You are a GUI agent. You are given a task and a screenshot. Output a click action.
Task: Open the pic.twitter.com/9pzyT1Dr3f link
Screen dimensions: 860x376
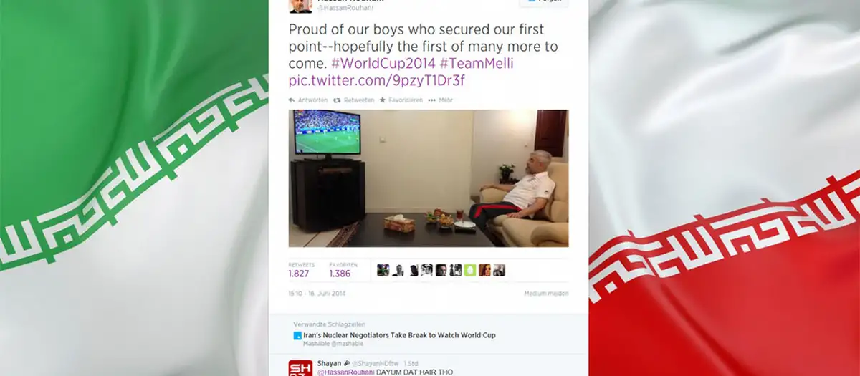pos(377,80)
